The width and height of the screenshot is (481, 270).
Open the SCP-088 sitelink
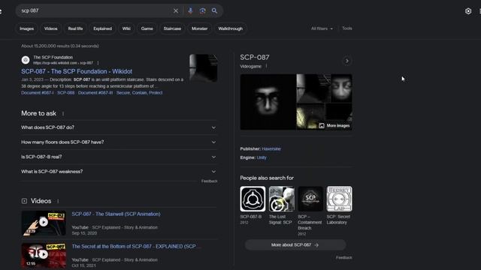pos(65,93)
